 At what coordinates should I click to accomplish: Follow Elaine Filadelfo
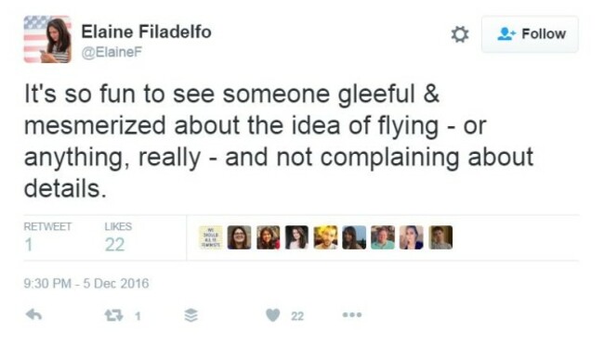click(530, 34)
